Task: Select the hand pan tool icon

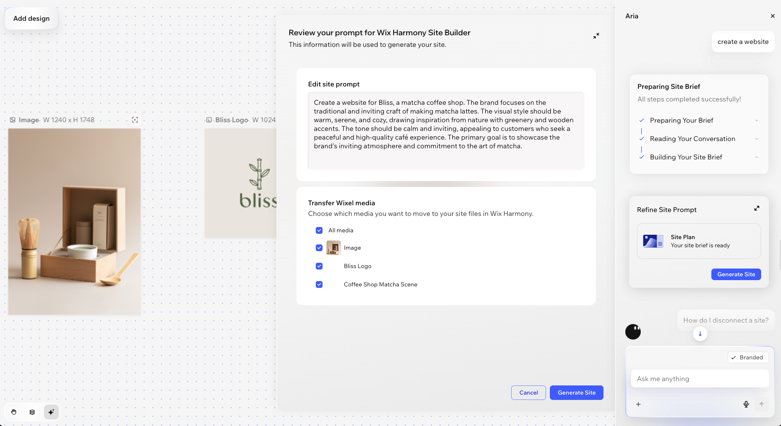Action: [x=14, y=412]
